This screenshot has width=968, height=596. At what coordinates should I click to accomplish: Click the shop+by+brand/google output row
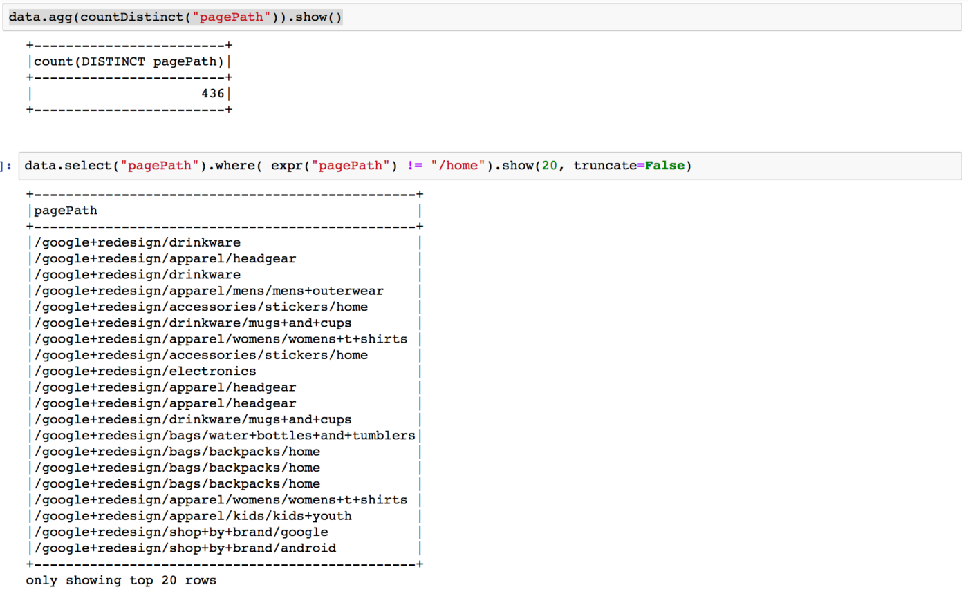tap(180, 532)
